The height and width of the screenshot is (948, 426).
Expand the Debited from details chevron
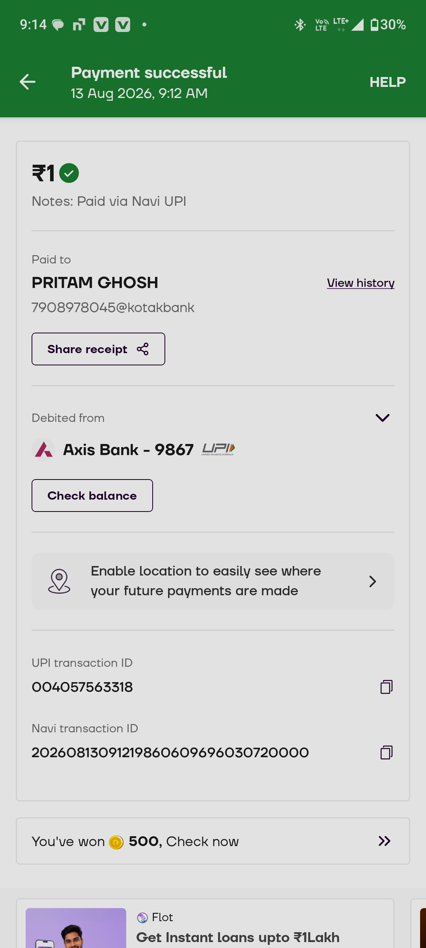point(383,418)
